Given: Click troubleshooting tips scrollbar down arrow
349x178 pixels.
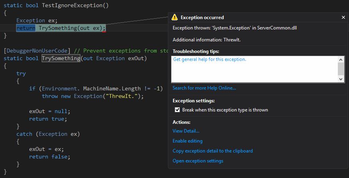Looking at the screenshot, I should (341, 79).
